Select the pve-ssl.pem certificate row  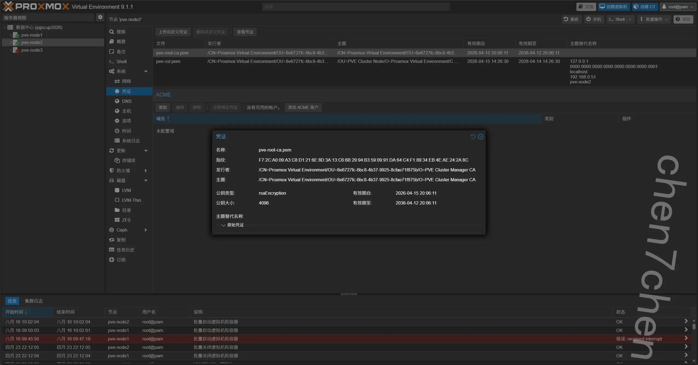click(425, 72)
